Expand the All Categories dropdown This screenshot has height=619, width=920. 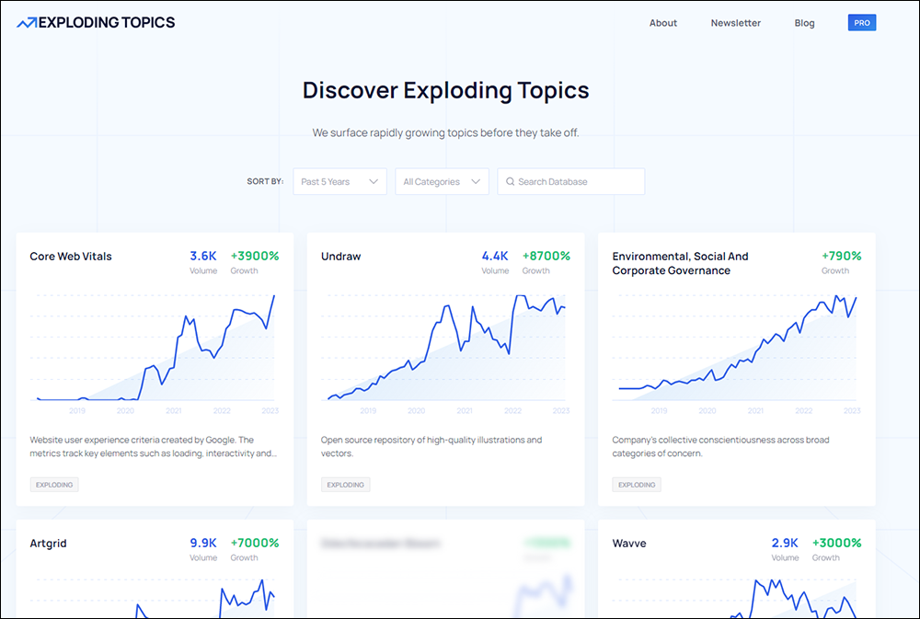coord(442,182)
